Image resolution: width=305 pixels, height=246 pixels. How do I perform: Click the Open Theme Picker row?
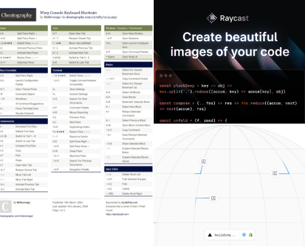pyautogui.click(x=24, y=89)
